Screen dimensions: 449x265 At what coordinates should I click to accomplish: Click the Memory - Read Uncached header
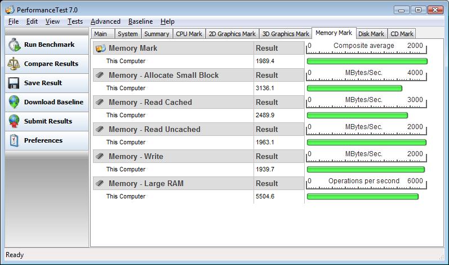point(154,129)
